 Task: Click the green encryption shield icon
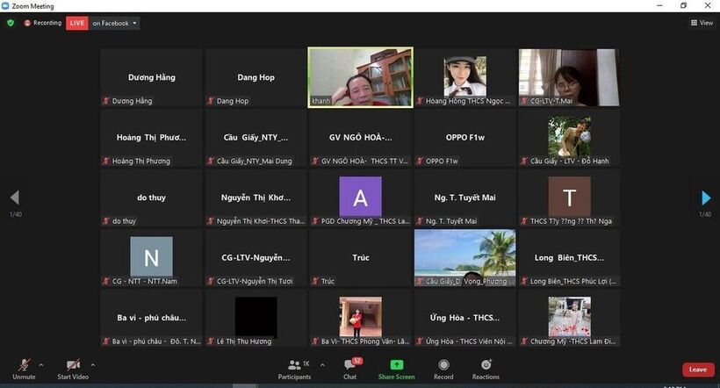point(11,23)
